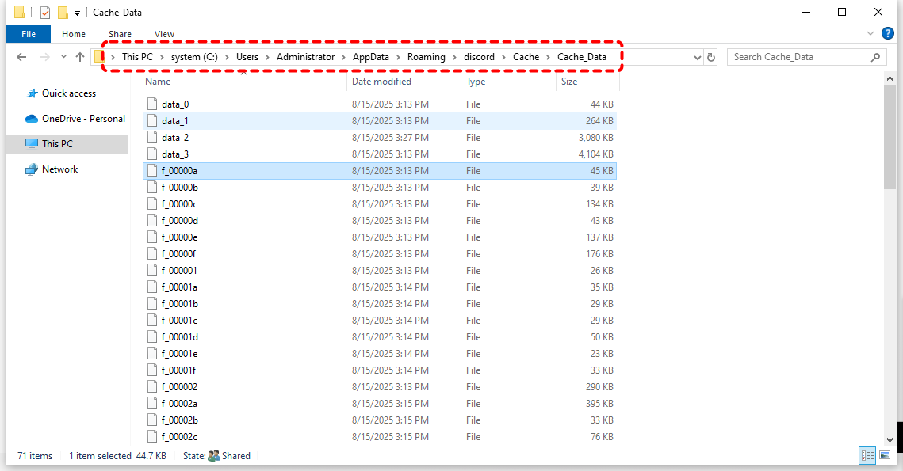Click the search magnifier icon
903x471 pixels.
click(875, 57)
